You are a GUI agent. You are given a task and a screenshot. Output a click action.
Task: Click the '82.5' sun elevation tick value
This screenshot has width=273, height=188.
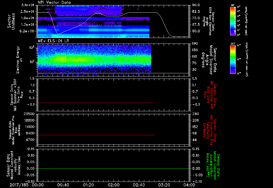[x=196, y=11]
